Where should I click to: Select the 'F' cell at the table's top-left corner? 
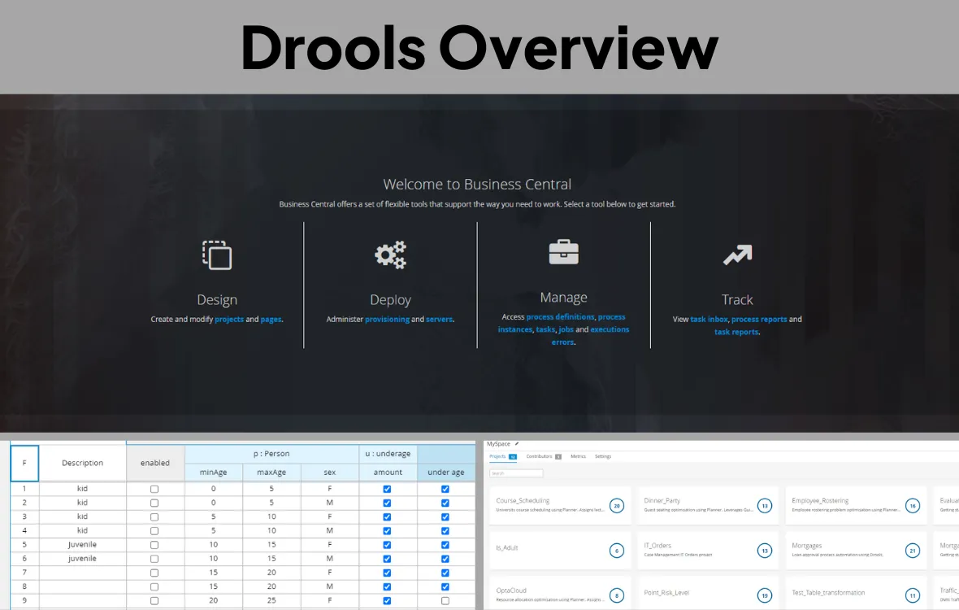pyautogui.click(x=24, y=463)
